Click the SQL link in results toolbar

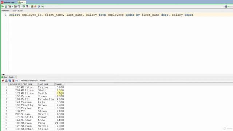click(16, 81)
